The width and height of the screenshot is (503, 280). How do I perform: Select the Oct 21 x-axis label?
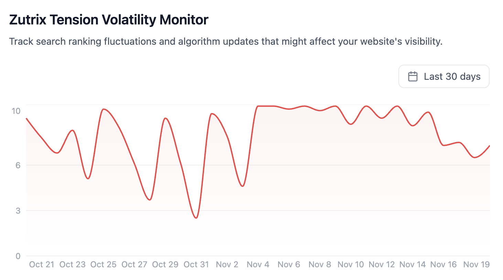tap(42, 265)
